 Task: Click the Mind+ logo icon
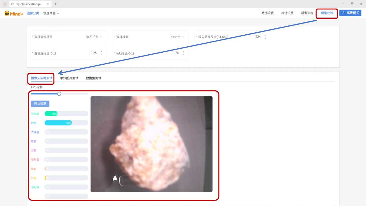[x=14, y=13]
